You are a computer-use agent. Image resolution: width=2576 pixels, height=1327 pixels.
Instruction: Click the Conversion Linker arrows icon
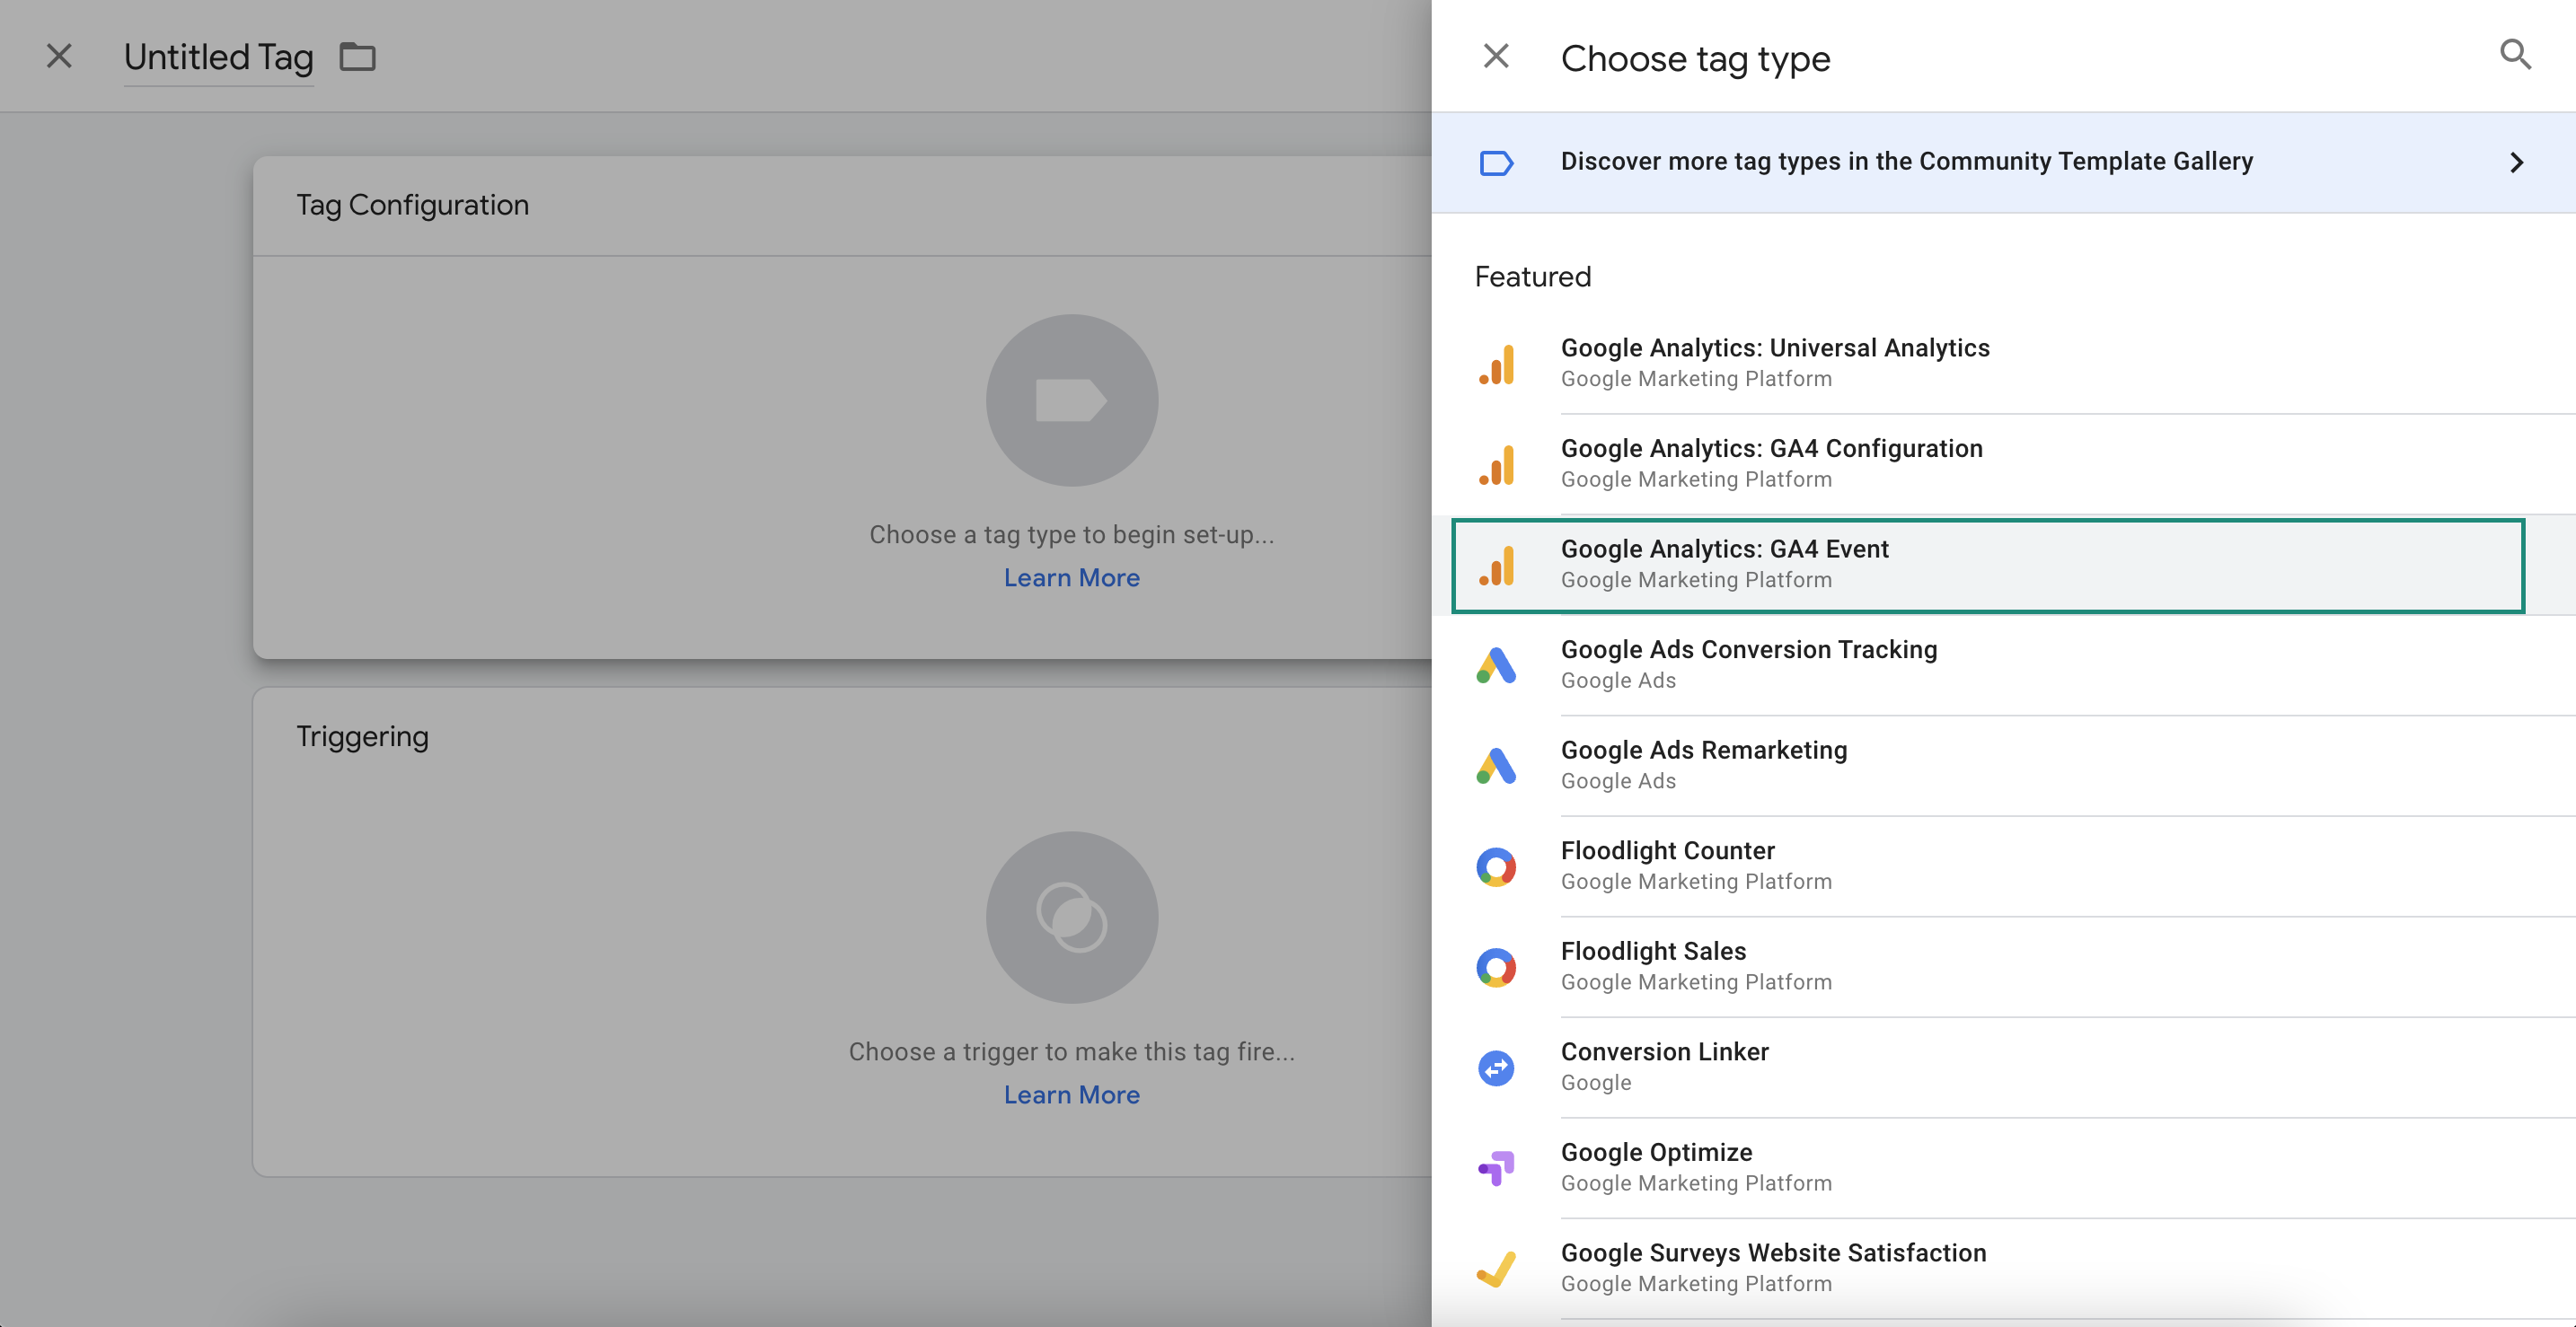click(1496, 1068)
